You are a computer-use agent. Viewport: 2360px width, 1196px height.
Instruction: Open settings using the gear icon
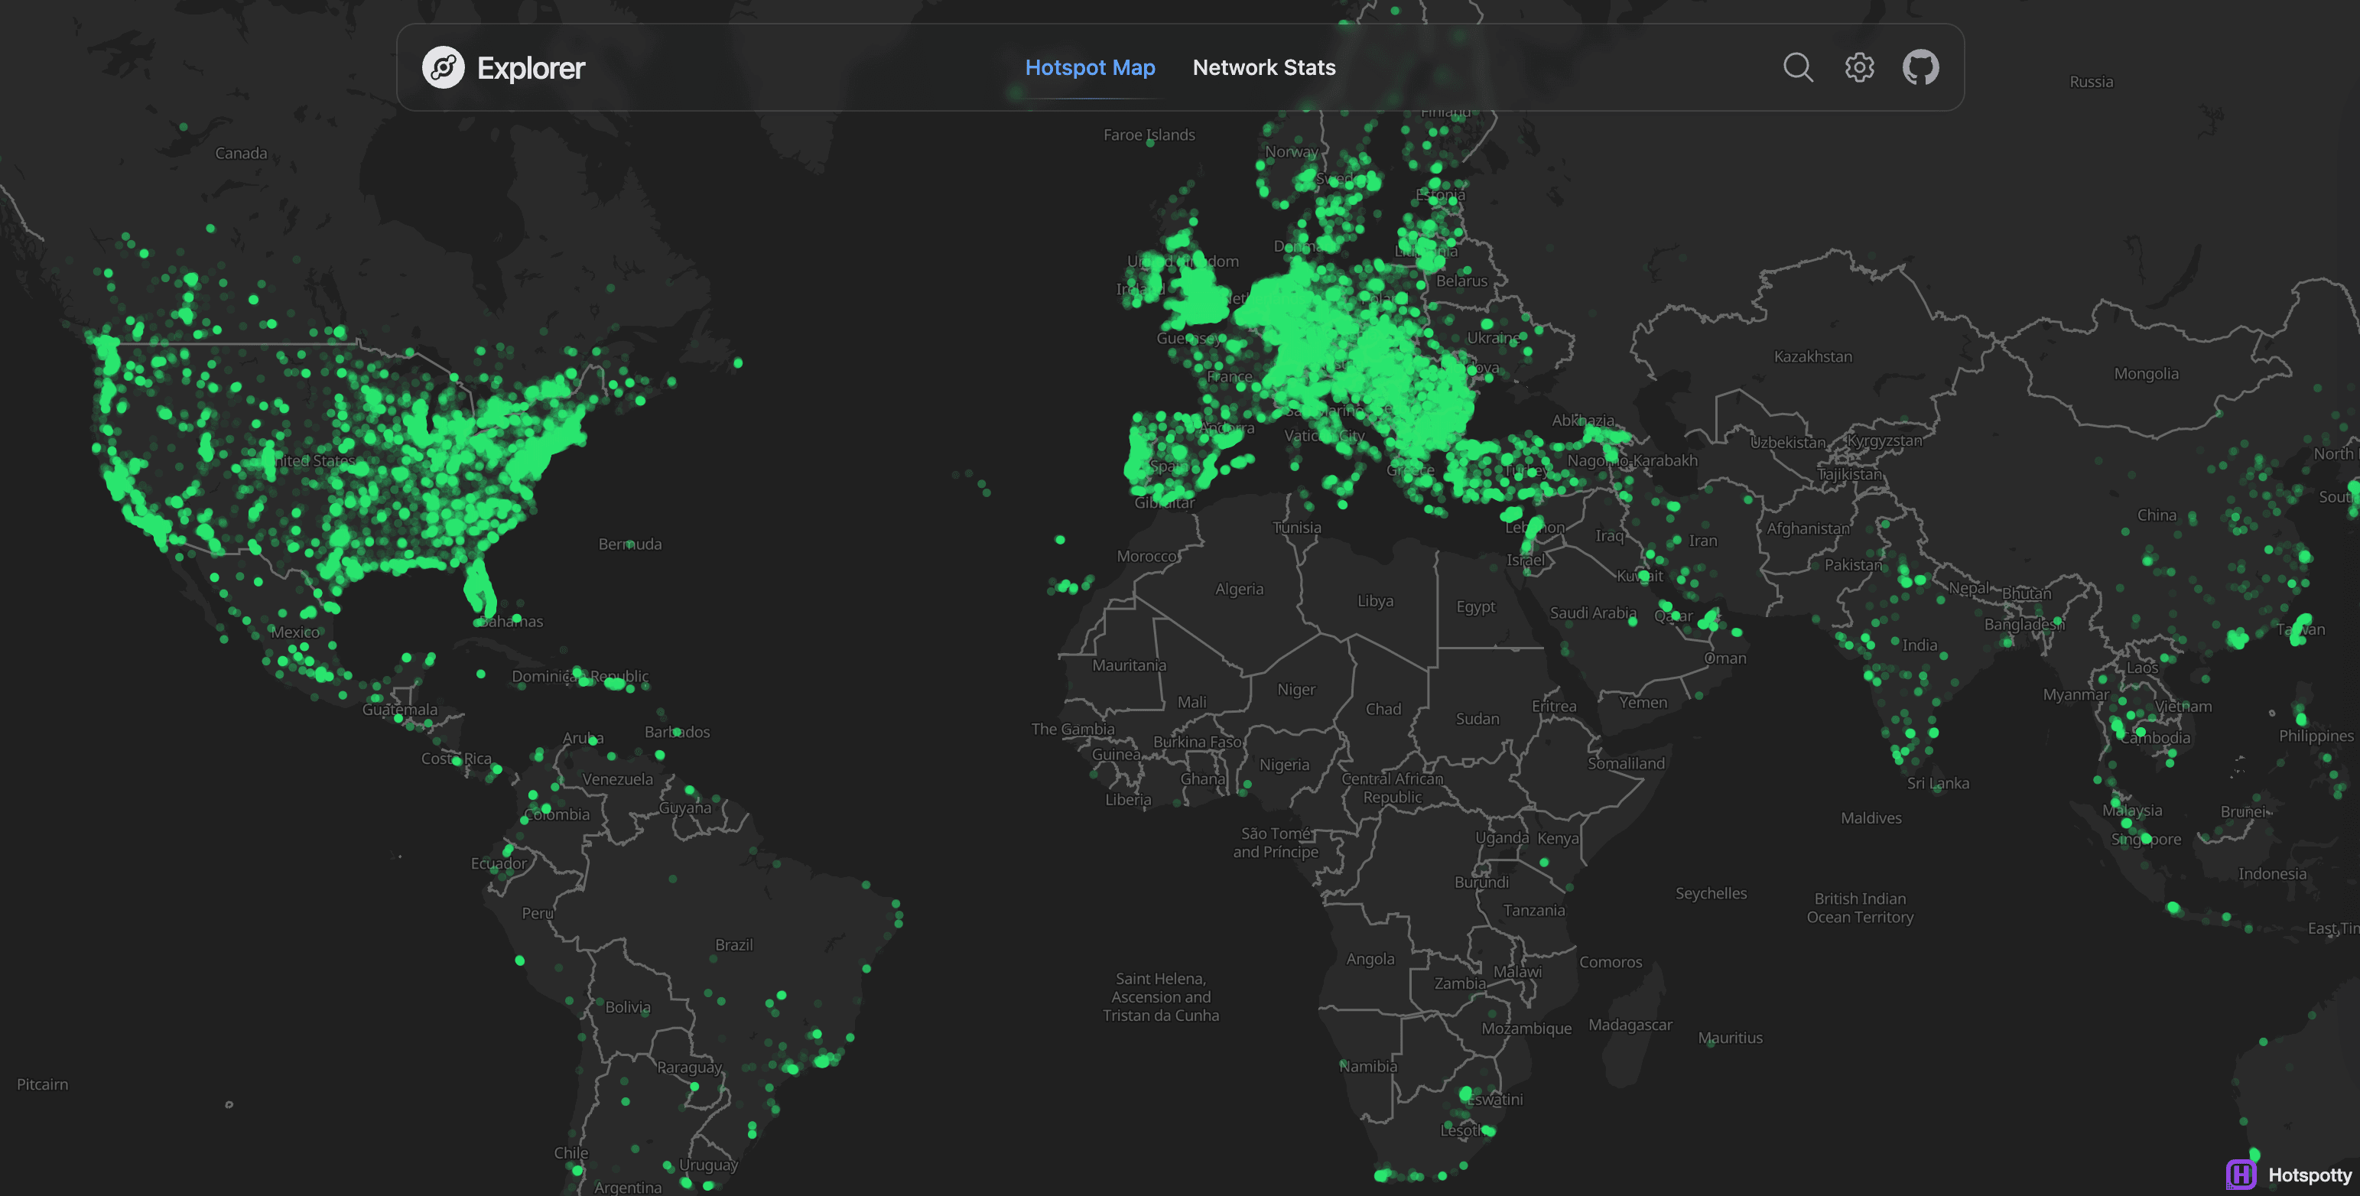coord(1860,68)
